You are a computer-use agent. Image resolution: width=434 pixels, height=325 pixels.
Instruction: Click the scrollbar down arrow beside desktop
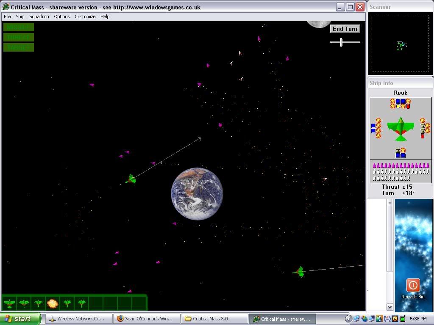pyautogui.click(x=390, y=307)
